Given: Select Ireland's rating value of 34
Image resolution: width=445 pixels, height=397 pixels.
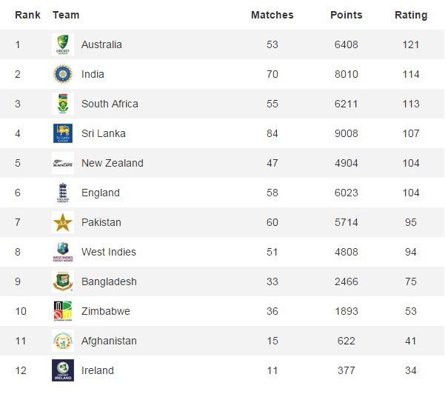Looking at the screenshot, I should click(411, 370).
